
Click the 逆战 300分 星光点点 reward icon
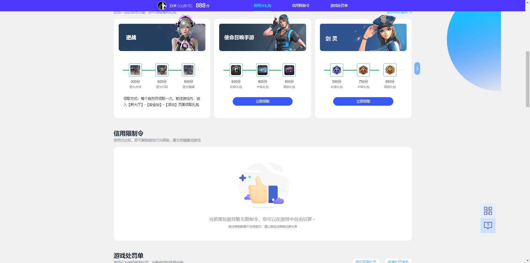pyautogui.click(x=135, y=70)
